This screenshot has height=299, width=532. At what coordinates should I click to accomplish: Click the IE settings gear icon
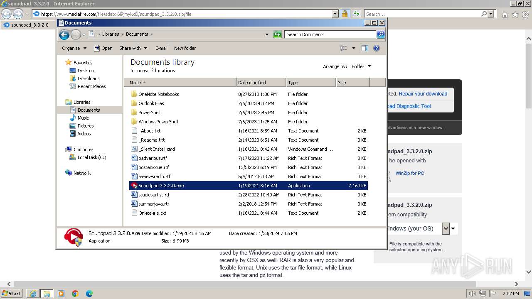(x=525, y=15)
